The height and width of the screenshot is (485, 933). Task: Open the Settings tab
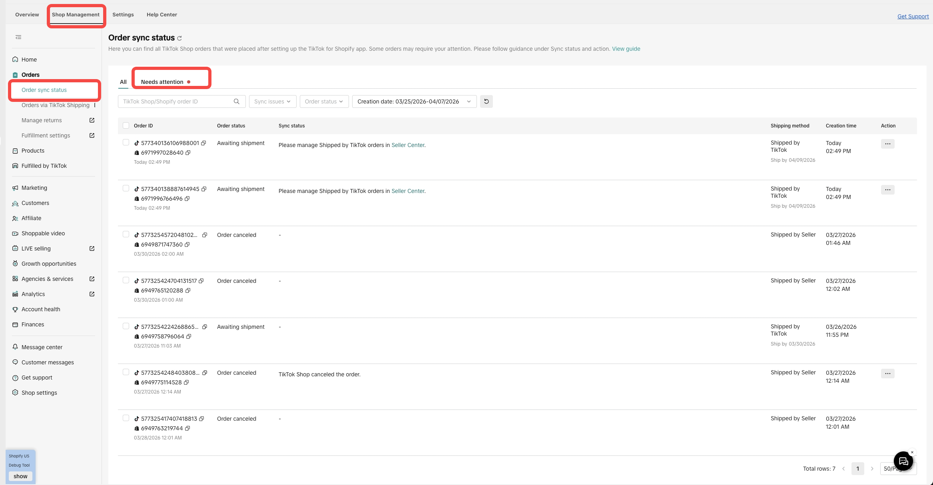click(123, 15)
